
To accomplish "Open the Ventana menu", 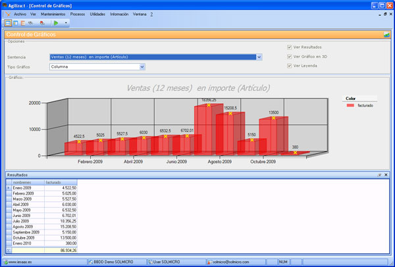I will [140, 14].
